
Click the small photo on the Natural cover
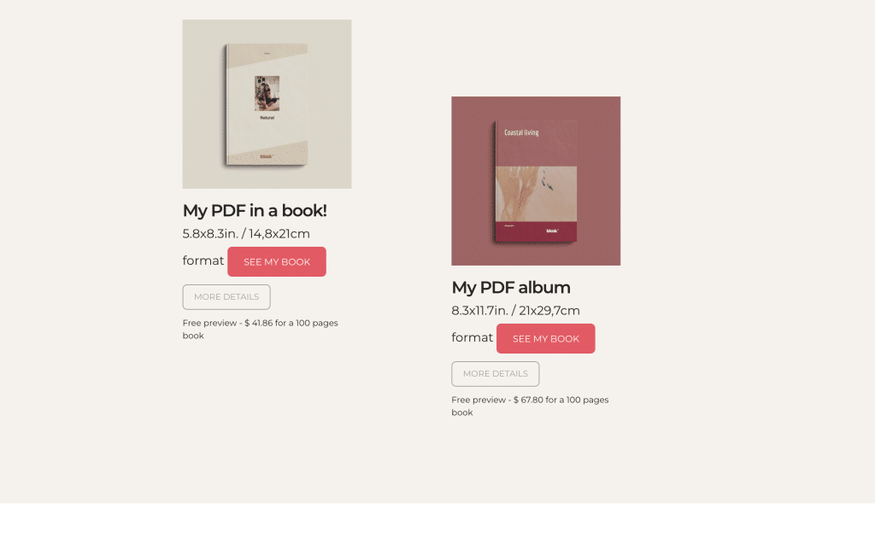click(x=267, y=94)
